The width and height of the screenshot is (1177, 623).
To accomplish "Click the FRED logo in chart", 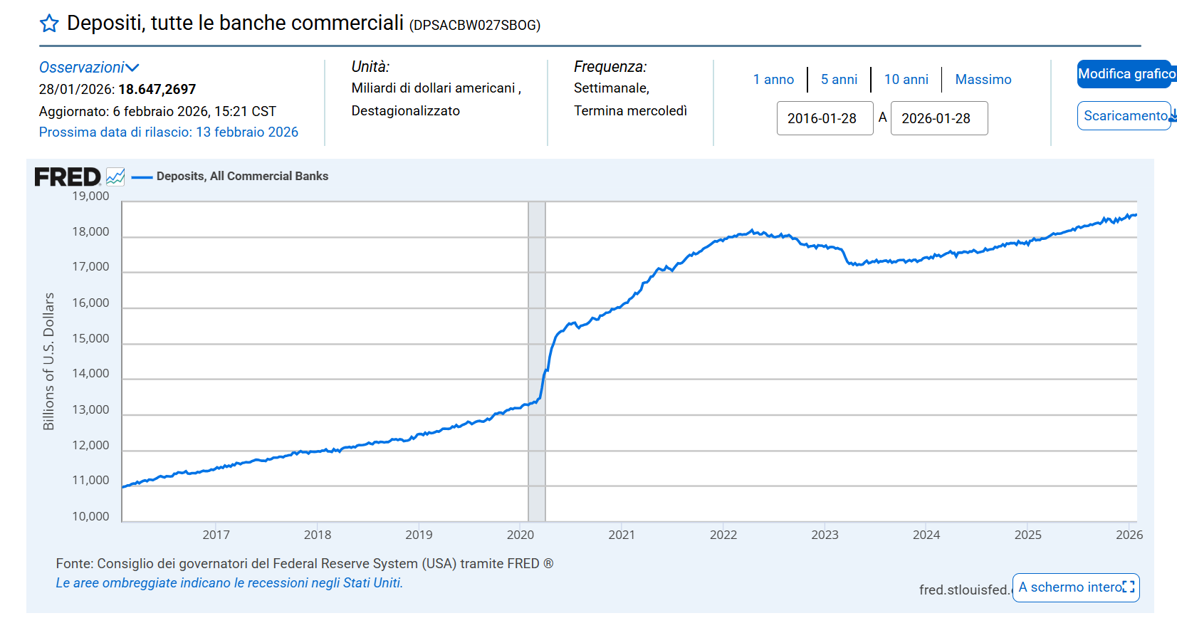I will [68, 177].
